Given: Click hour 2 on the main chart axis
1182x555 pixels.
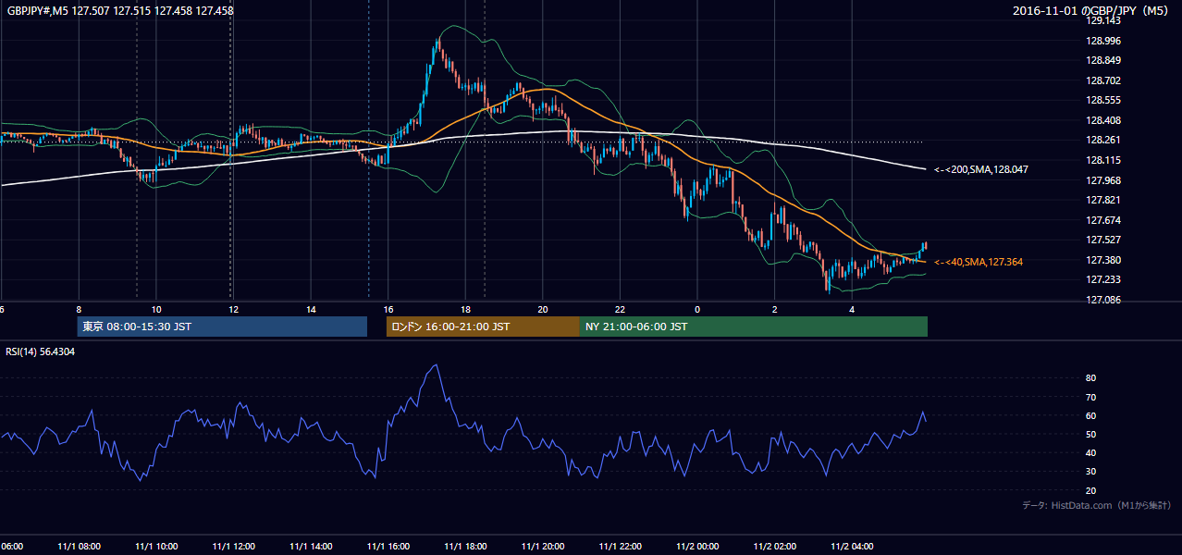Looking at the screenshot, I should (775, 309).
